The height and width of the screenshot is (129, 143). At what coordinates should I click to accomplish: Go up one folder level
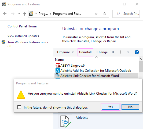(25, 14)
